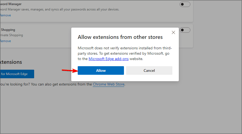Toggle the Password Manager extension switch
Viewport: 242px width, 134px height.
(x=185, y=4)
